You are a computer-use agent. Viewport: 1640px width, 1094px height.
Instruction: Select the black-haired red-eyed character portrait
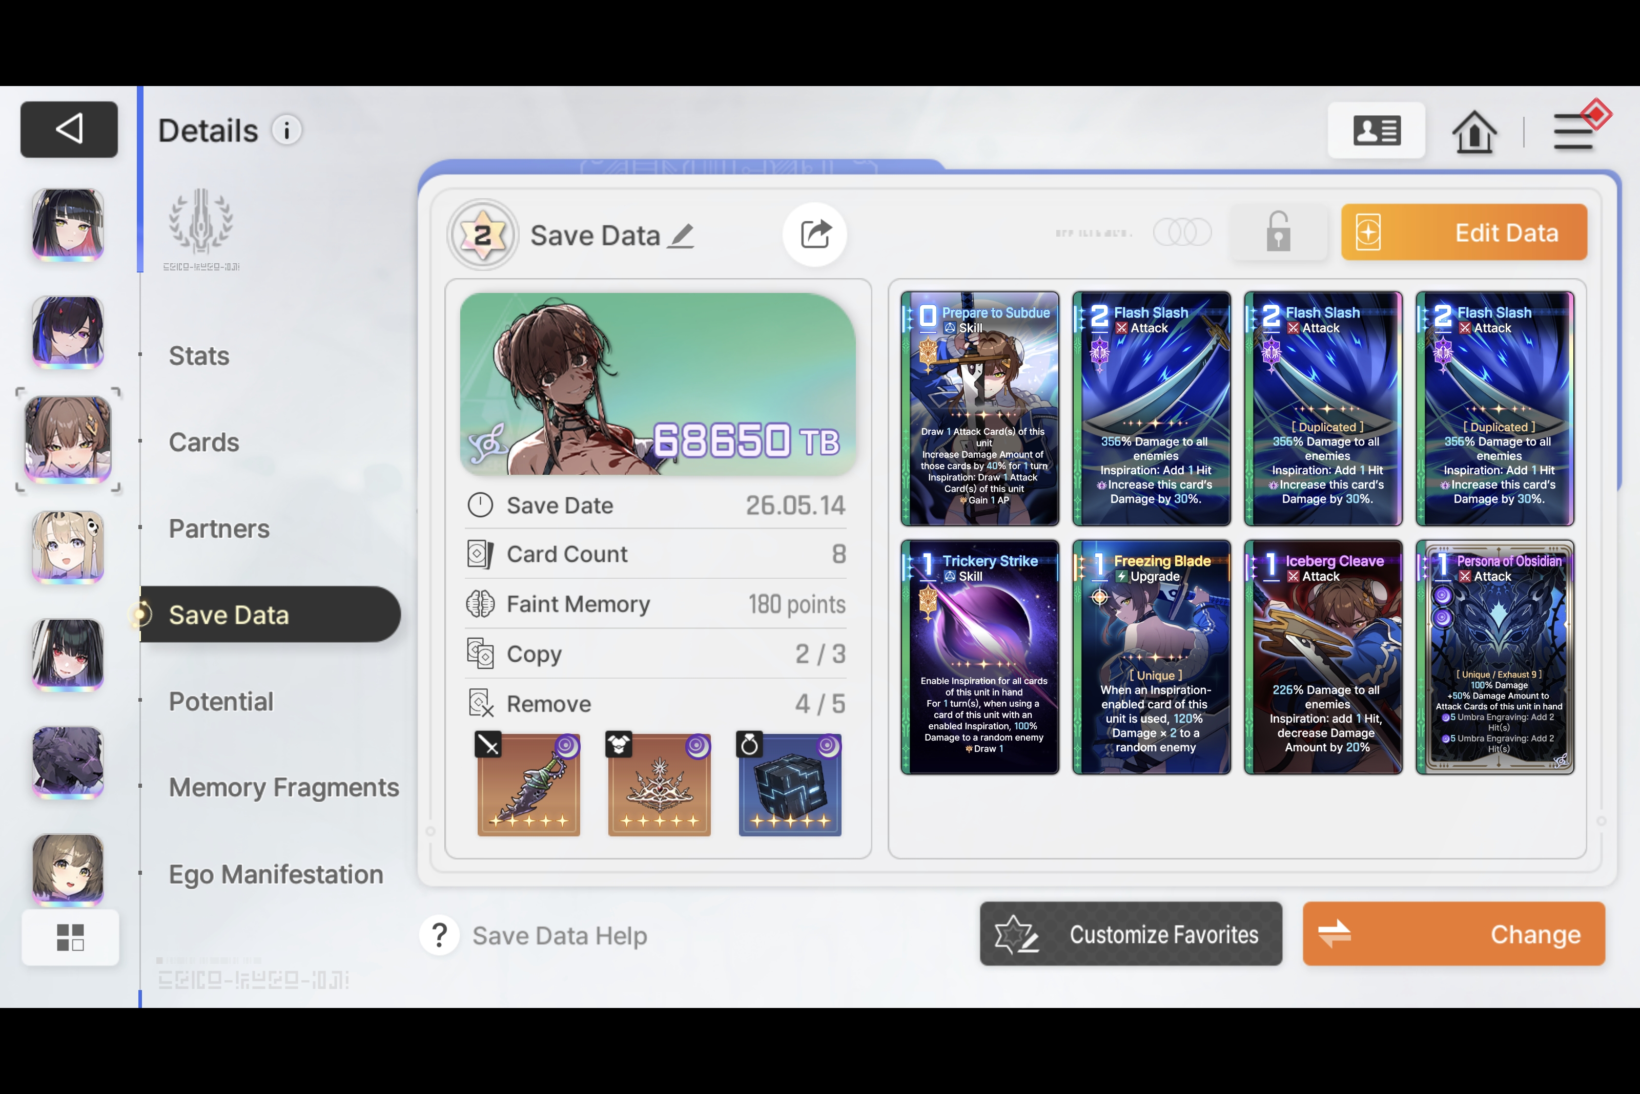point(68,655)
